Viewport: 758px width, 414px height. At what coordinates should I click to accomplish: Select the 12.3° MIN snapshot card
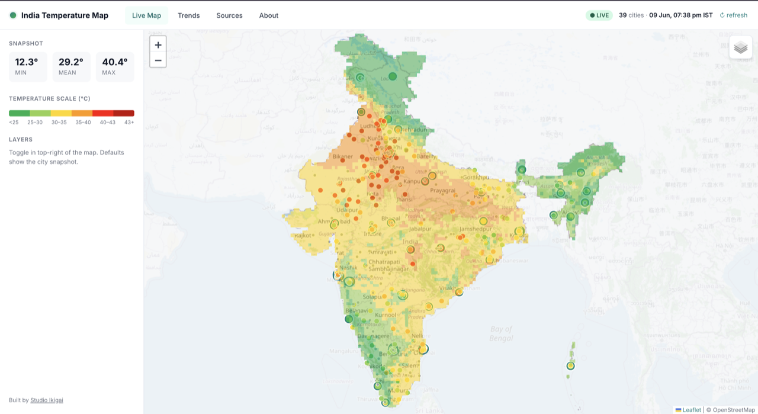[x=28, y=67]
